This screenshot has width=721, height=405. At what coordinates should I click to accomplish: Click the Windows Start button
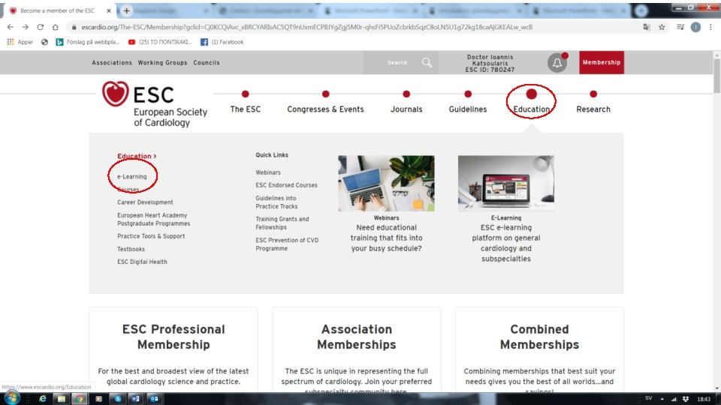(x=11, y=398)
